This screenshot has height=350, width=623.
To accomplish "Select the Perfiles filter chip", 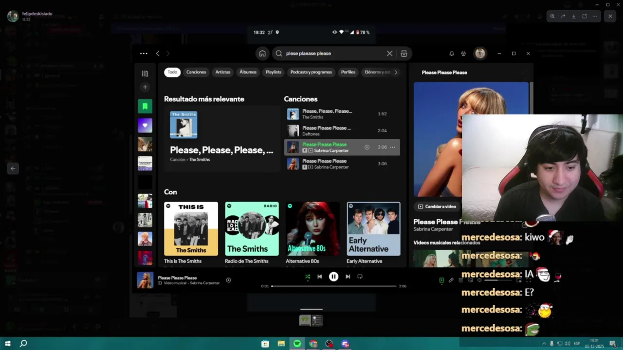I will (x=348, y=72).
